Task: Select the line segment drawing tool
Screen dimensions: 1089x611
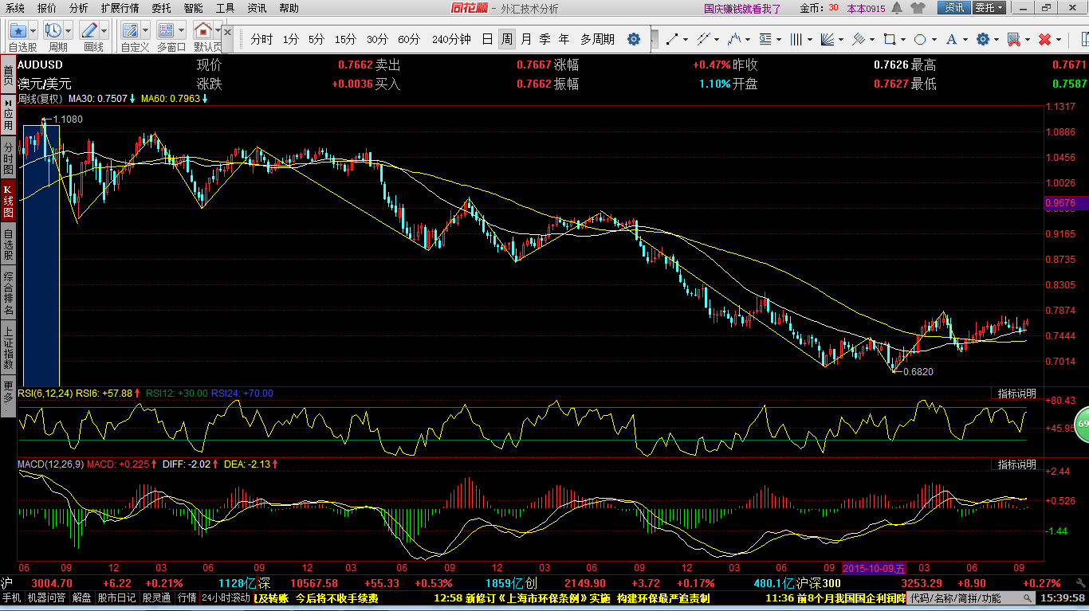Action: pyautogui.click(x=672, y=39)
